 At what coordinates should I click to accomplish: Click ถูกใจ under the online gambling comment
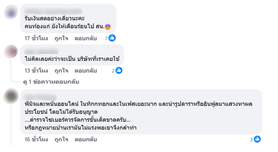coord(61,139)
